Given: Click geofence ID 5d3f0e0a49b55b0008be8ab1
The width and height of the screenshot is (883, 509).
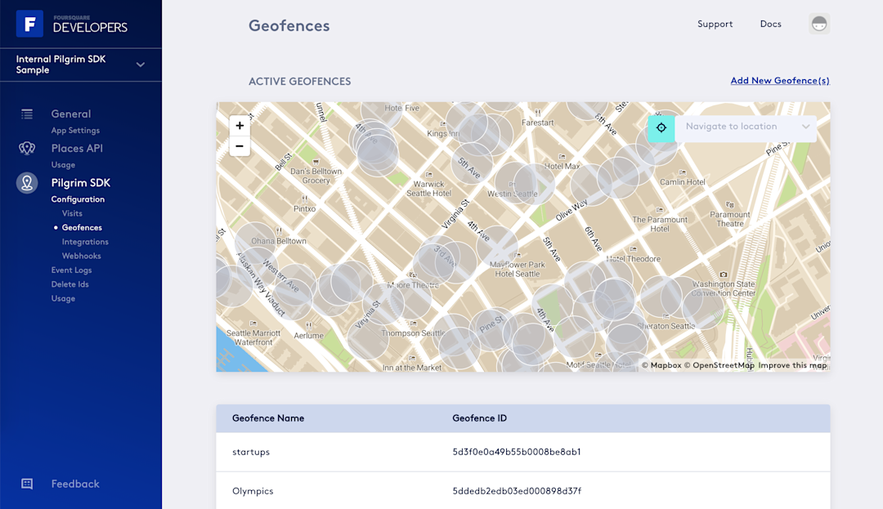Looking at the screenshot, I should tap(517, 452).
